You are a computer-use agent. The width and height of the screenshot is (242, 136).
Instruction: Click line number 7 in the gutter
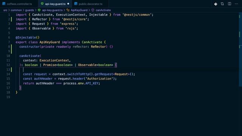point(9,42)
